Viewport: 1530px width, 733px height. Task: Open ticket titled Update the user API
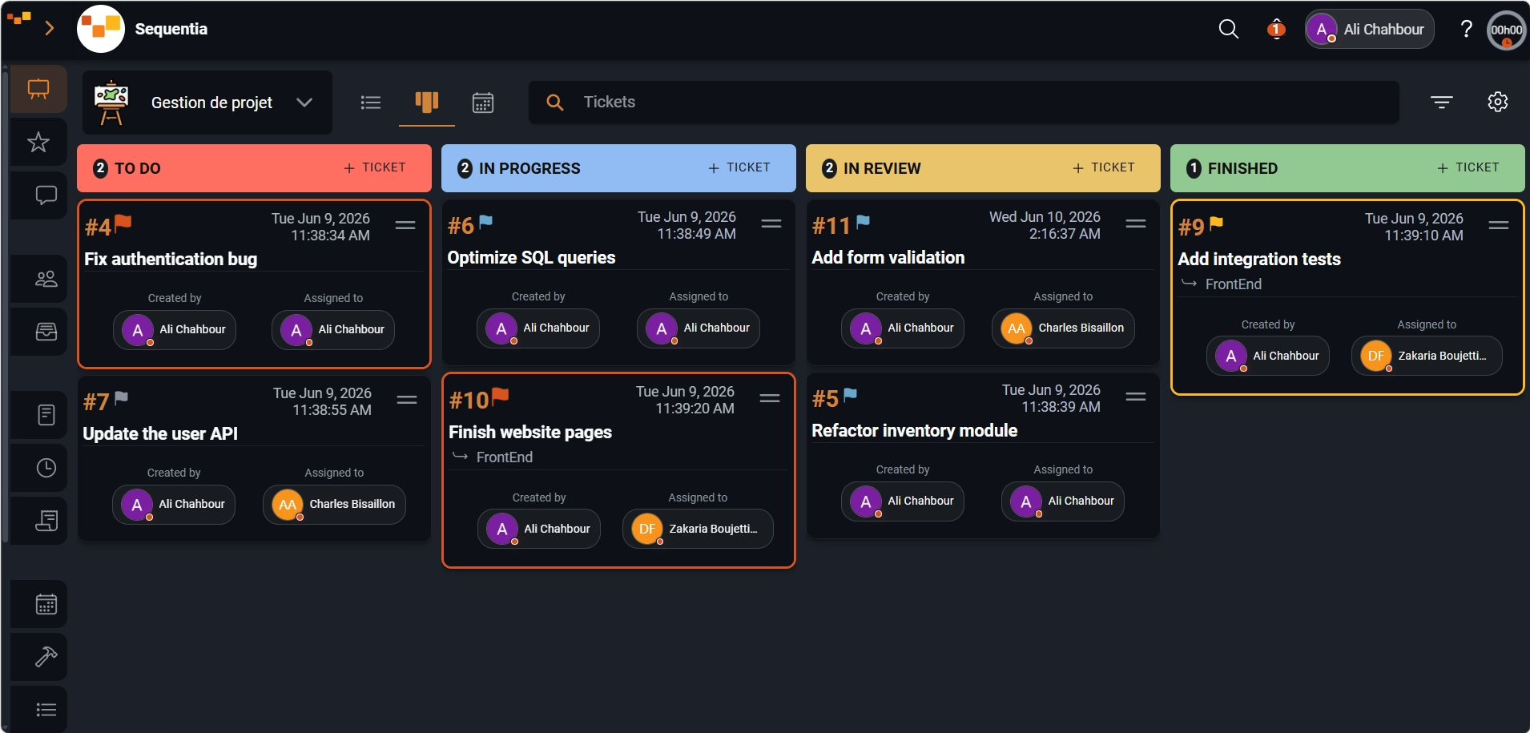(x=160, y=433)
